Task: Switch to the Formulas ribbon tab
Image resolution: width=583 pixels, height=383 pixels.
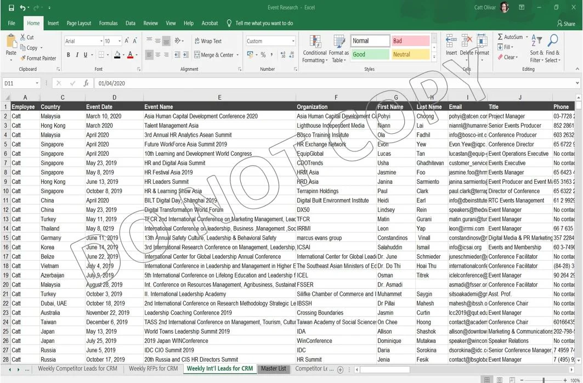Action: 108,23
